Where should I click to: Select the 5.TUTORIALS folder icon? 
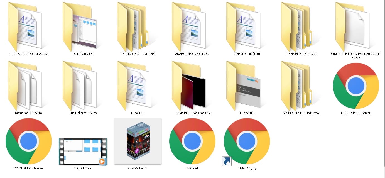click(x=80, y=26)
